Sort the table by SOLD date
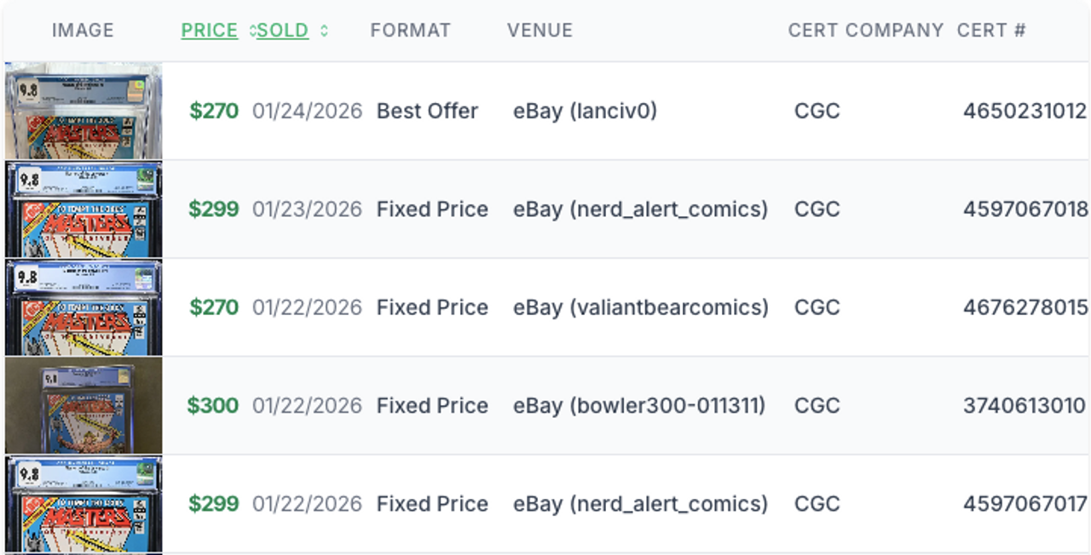The height and width of the screenshot is (555, 1091). pos(283,31)
